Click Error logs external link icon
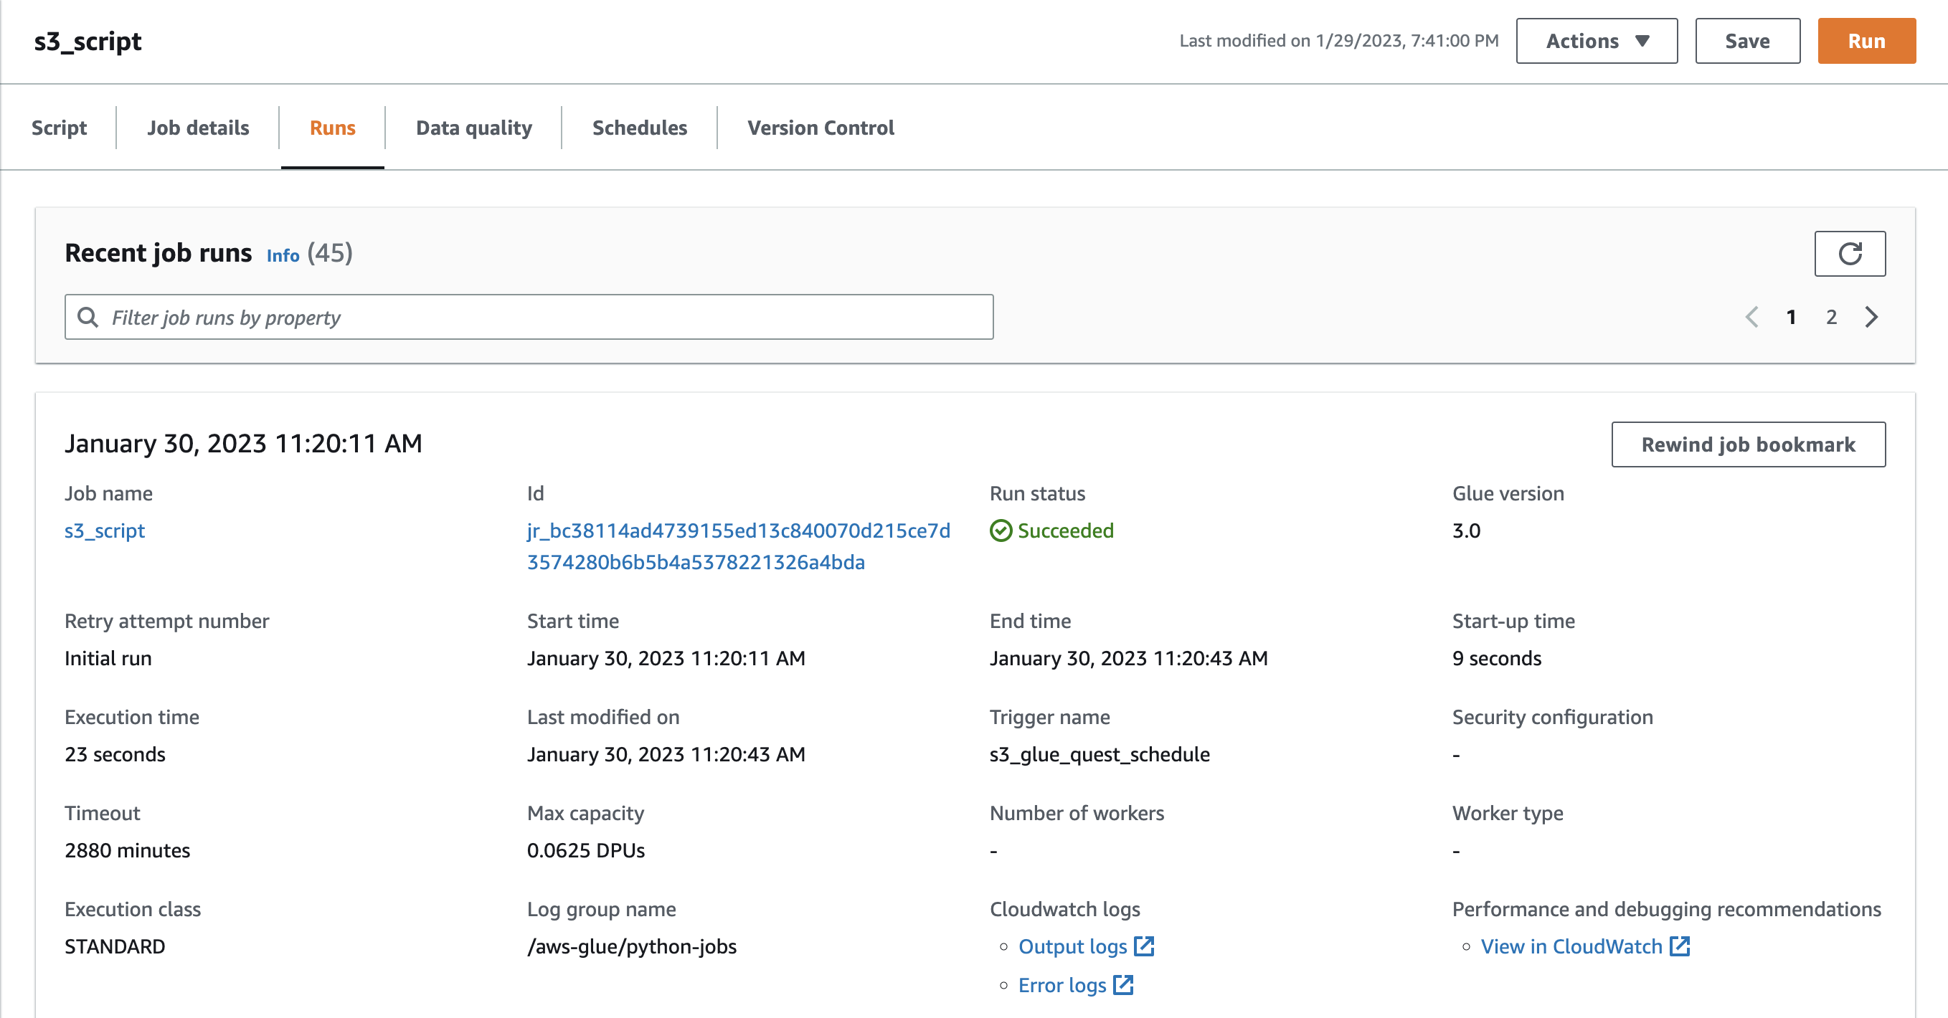The height and width of the screenshot is (1018, 1948). 1123,985
